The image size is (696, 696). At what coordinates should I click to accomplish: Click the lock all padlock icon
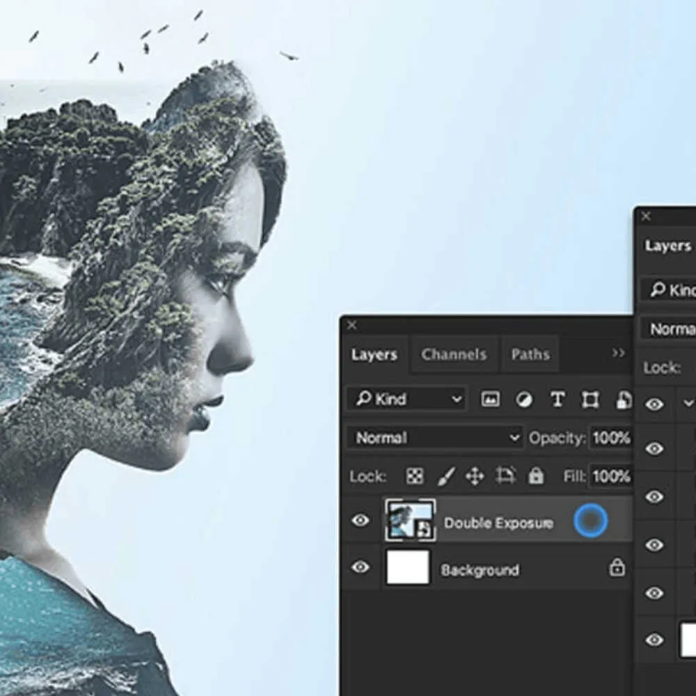535,477
